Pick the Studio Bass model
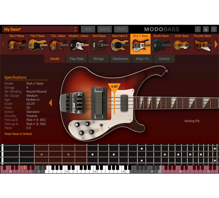 (x=161, y=44)
